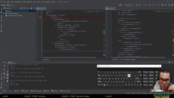The image size is (174, 98).
Task: Open Search Everywhere magnifier
Action: (169, 5)
